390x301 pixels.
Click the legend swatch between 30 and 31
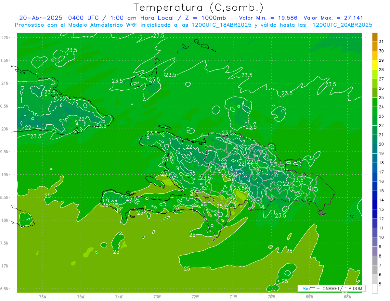point(375,46)
